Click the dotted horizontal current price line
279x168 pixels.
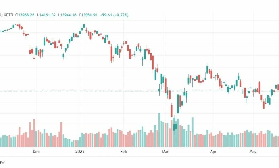click(139, 91)
